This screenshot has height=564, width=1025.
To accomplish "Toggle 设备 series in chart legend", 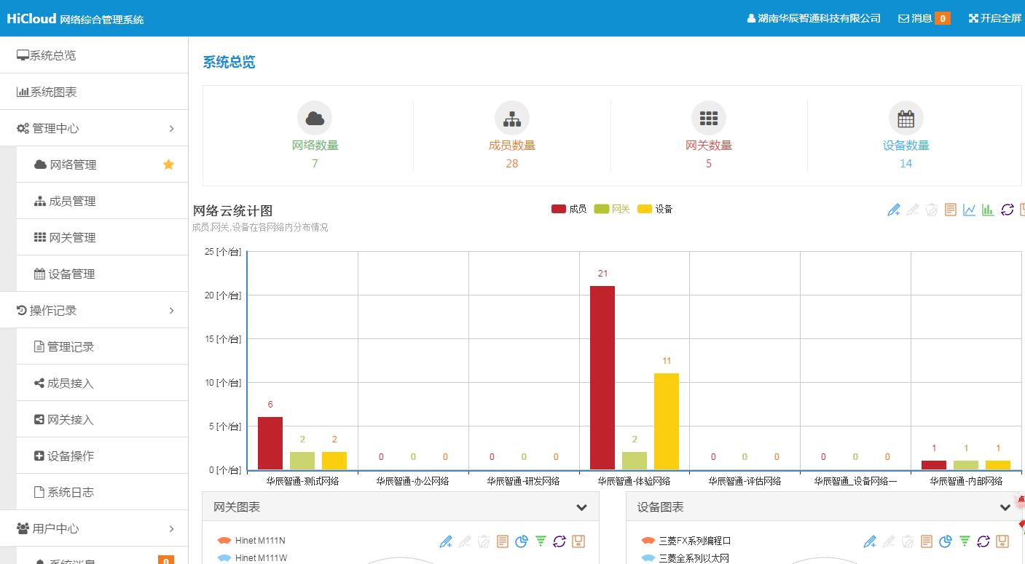I will point(655,209).
